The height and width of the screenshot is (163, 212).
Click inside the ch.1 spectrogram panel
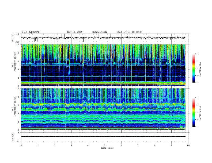103,65
